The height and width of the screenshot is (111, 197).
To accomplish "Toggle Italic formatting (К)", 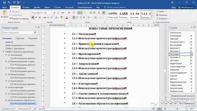I will [36, 18].
